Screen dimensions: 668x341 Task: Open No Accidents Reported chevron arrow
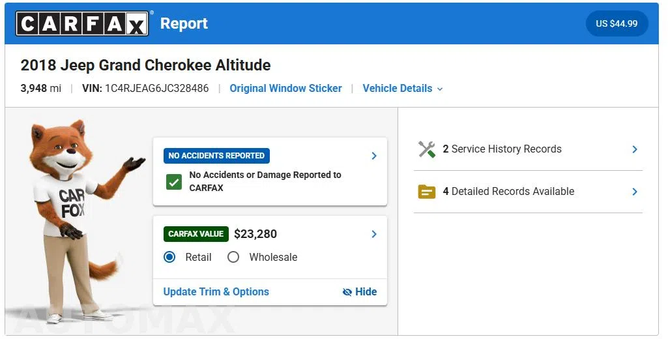click(x=374, y=156)
